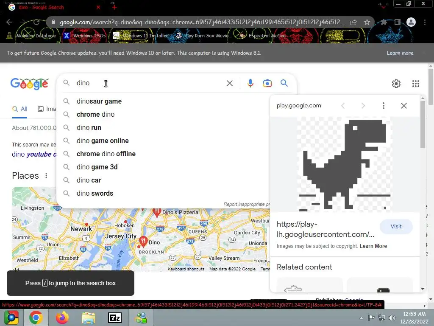Click the pixel dinosaur preview image
The height and width of the screenshot is (326, 434).
pos(344,164)
